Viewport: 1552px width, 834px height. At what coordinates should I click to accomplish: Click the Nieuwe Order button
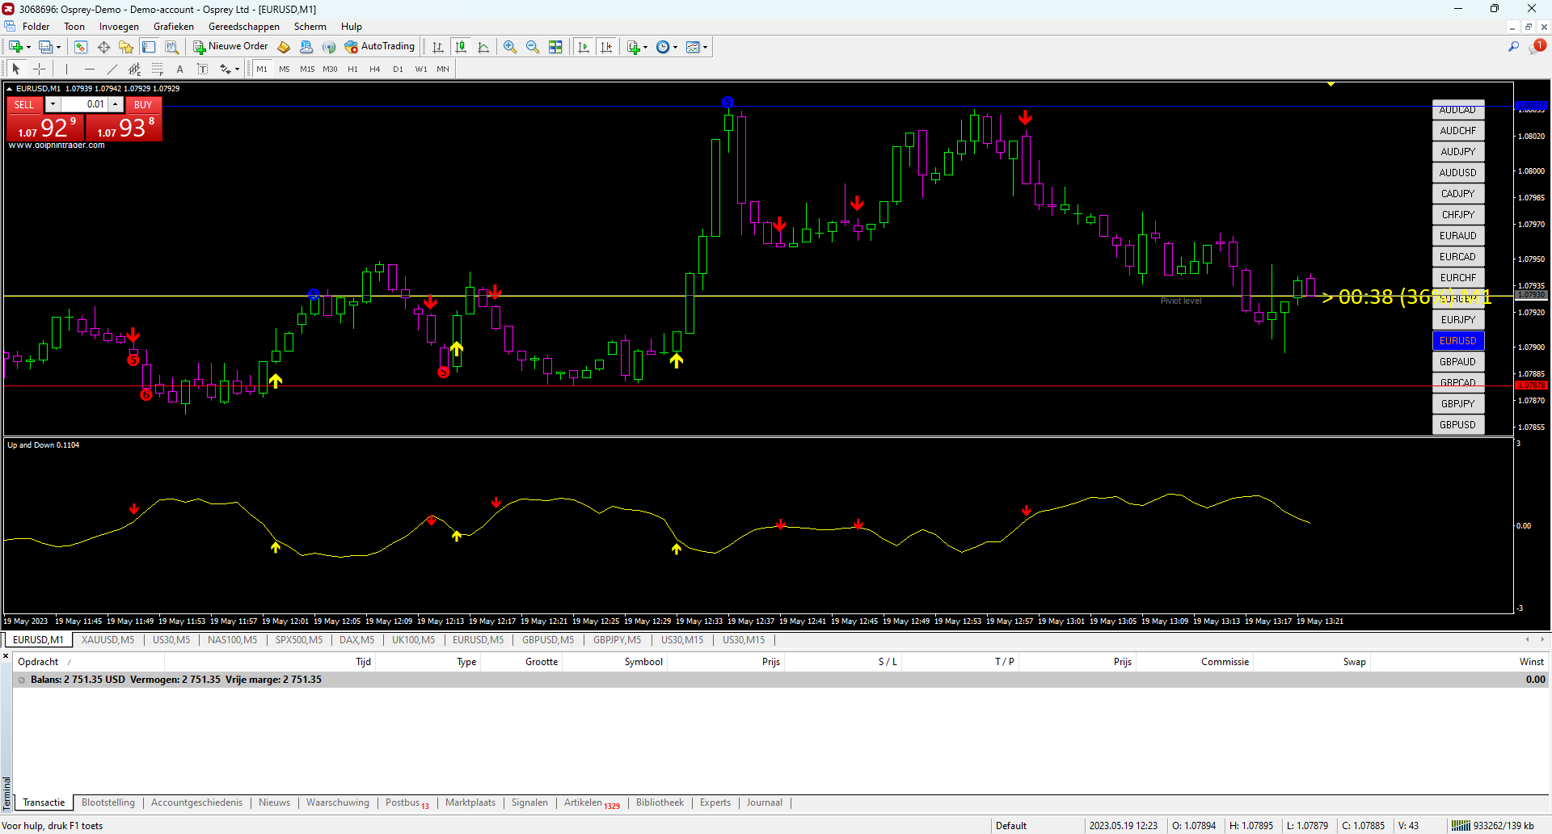(230, 47)
